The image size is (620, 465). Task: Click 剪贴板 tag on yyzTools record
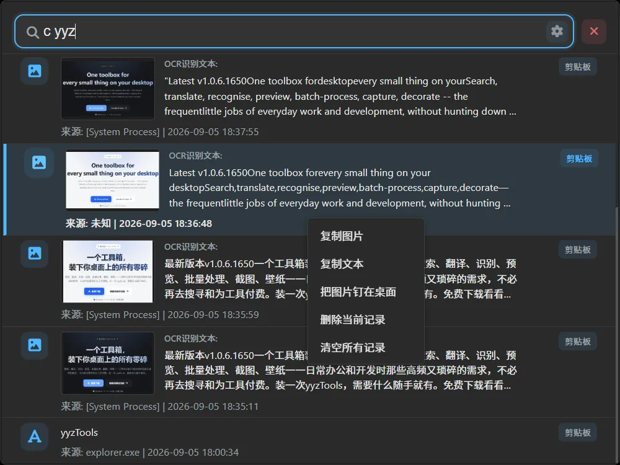coord(577,433)
